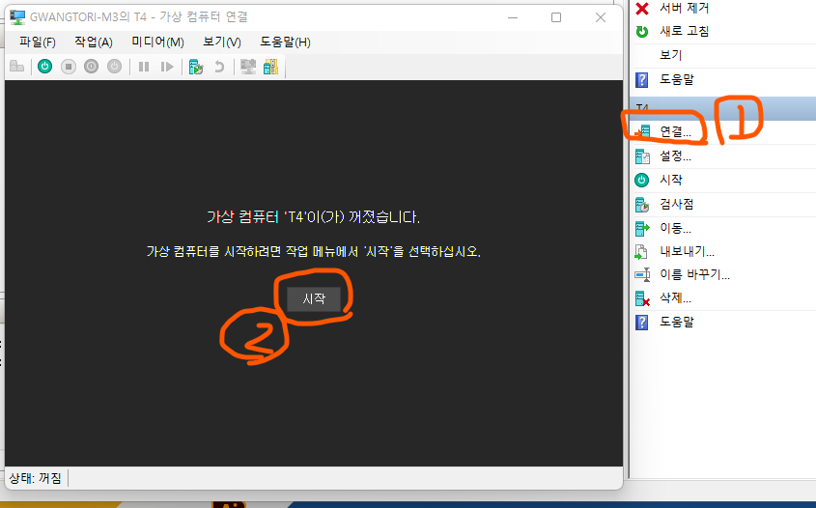Click the VM window title bar icon
816x508 pixels.
click(17, 17)
